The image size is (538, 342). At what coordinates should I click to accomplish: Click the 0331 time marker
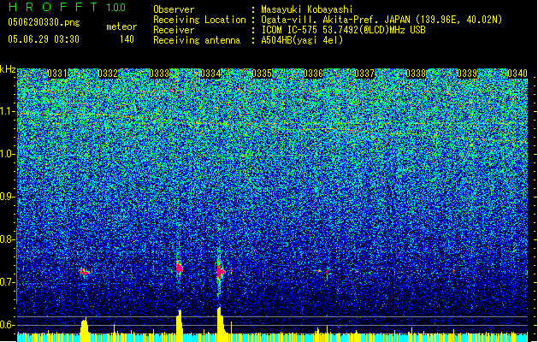57,74
